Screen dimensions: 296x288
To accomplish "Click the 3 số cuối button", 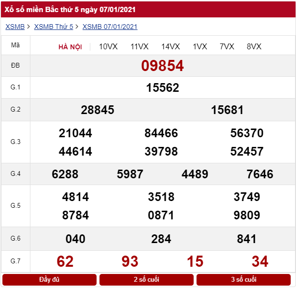I will click(x=243, y=279).
